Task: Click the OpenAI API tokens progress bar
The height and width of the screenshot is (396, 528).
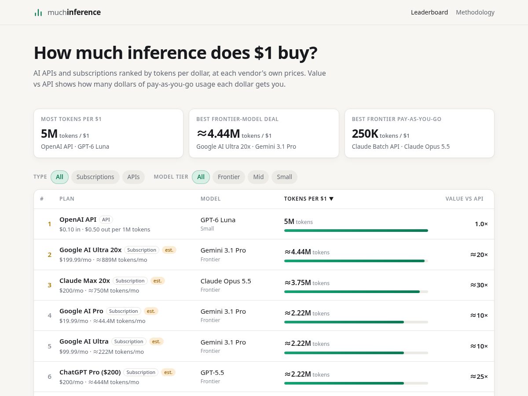Action: pyautogui.click(x=356, y=231)
